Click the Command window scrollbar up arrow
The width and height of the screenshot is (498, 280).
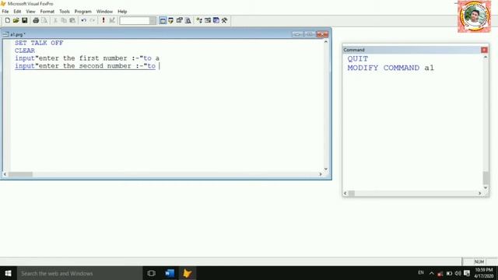pyautogui.click(x=486, y=57)
